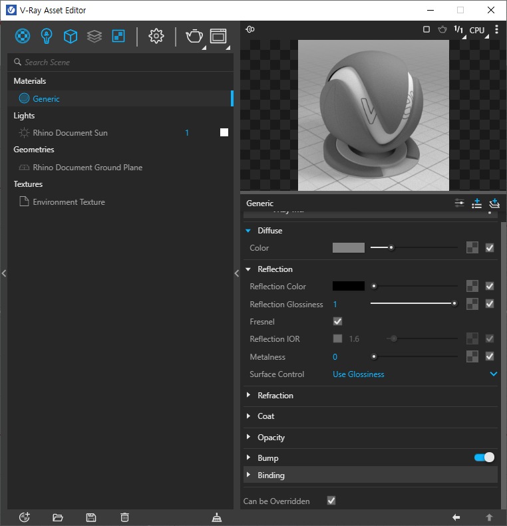Import asset using the open folder icon
Image resolution: width=507 pixels, height=526 pixels.
[58, 517]
